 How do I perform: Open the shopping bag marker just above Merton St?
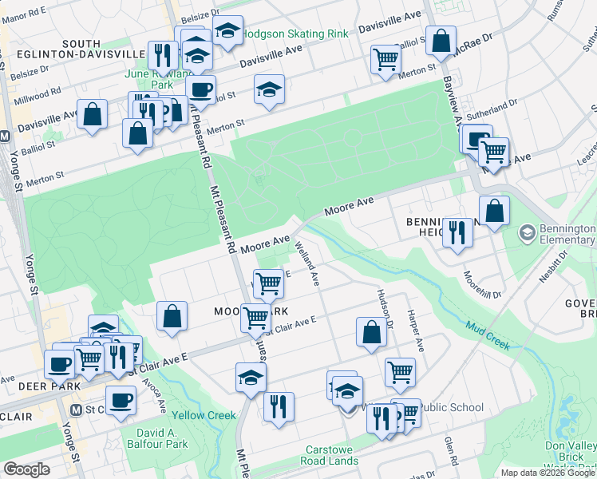138,133
